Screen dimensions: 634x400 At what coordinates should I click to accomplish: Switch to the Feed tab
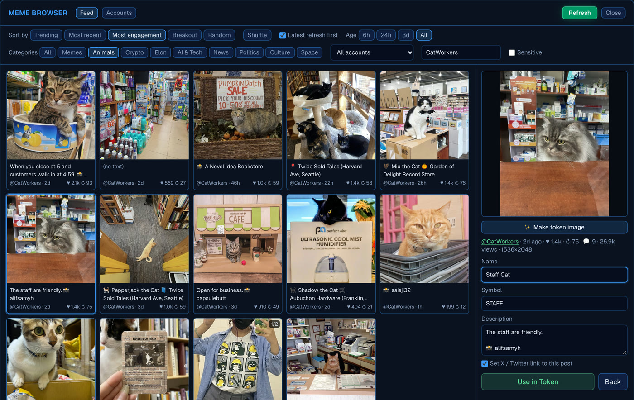point(86,13)
